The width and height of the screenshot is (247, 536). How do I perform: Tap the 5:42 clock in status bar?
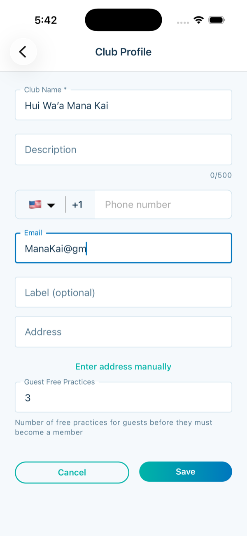coord(46,20)
